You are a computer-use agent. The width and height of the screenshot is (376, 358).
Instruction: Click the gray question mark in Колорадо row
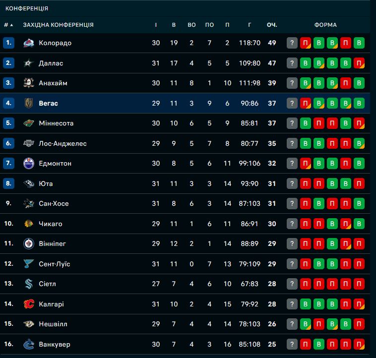pos(292,43)
